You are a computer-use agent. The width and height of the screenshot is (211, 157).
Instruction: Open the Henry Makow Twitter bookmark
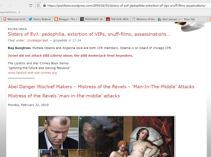[x=40, y=19]
